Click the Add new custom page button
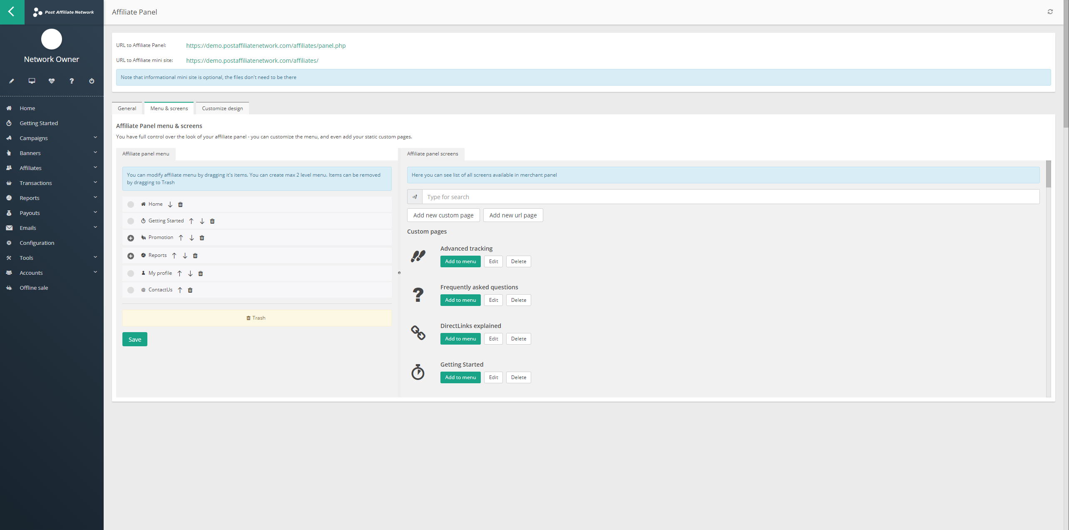 (443, 215)
